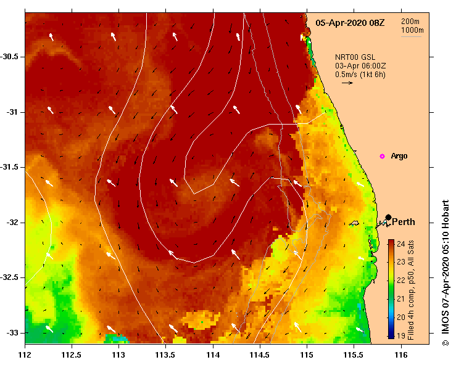Click the NRT00 GSL label
This screenshot has width=456, height=365.
355,57
